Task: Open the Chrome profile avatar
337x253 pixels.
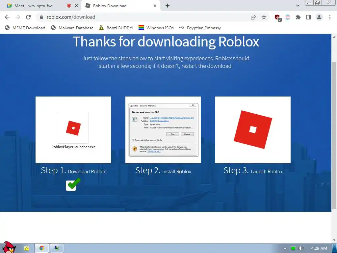Action: [x=319, y=17]
